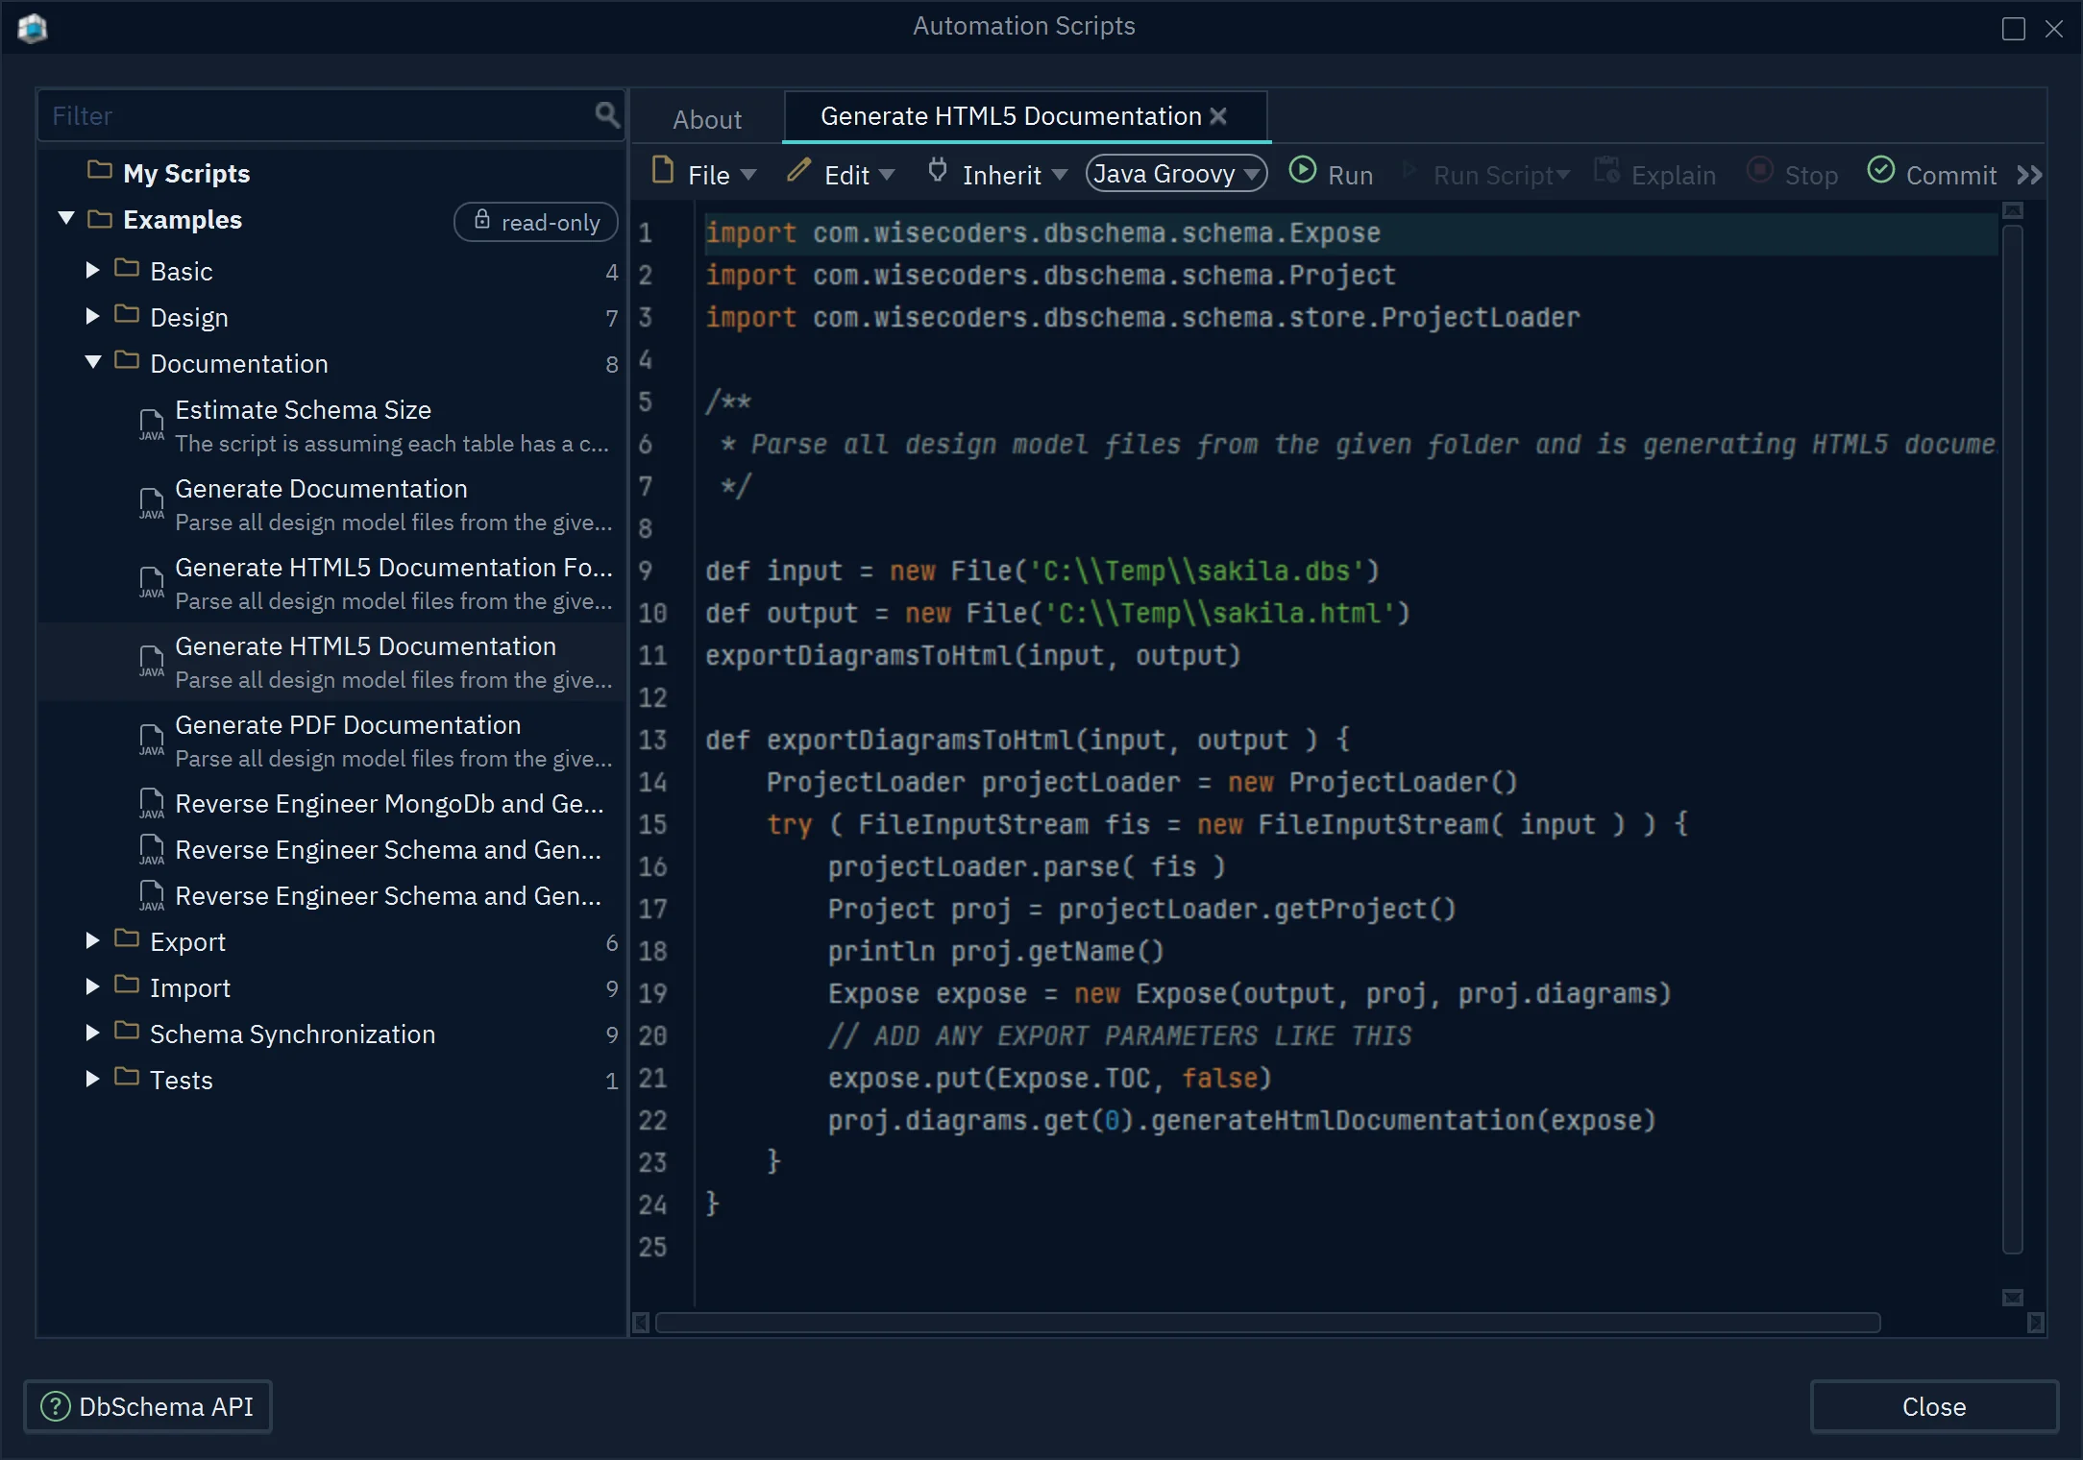Expand the Tests folder arrow
The width and height of the screenshot is (2083, 1460).
[92, 1079]
